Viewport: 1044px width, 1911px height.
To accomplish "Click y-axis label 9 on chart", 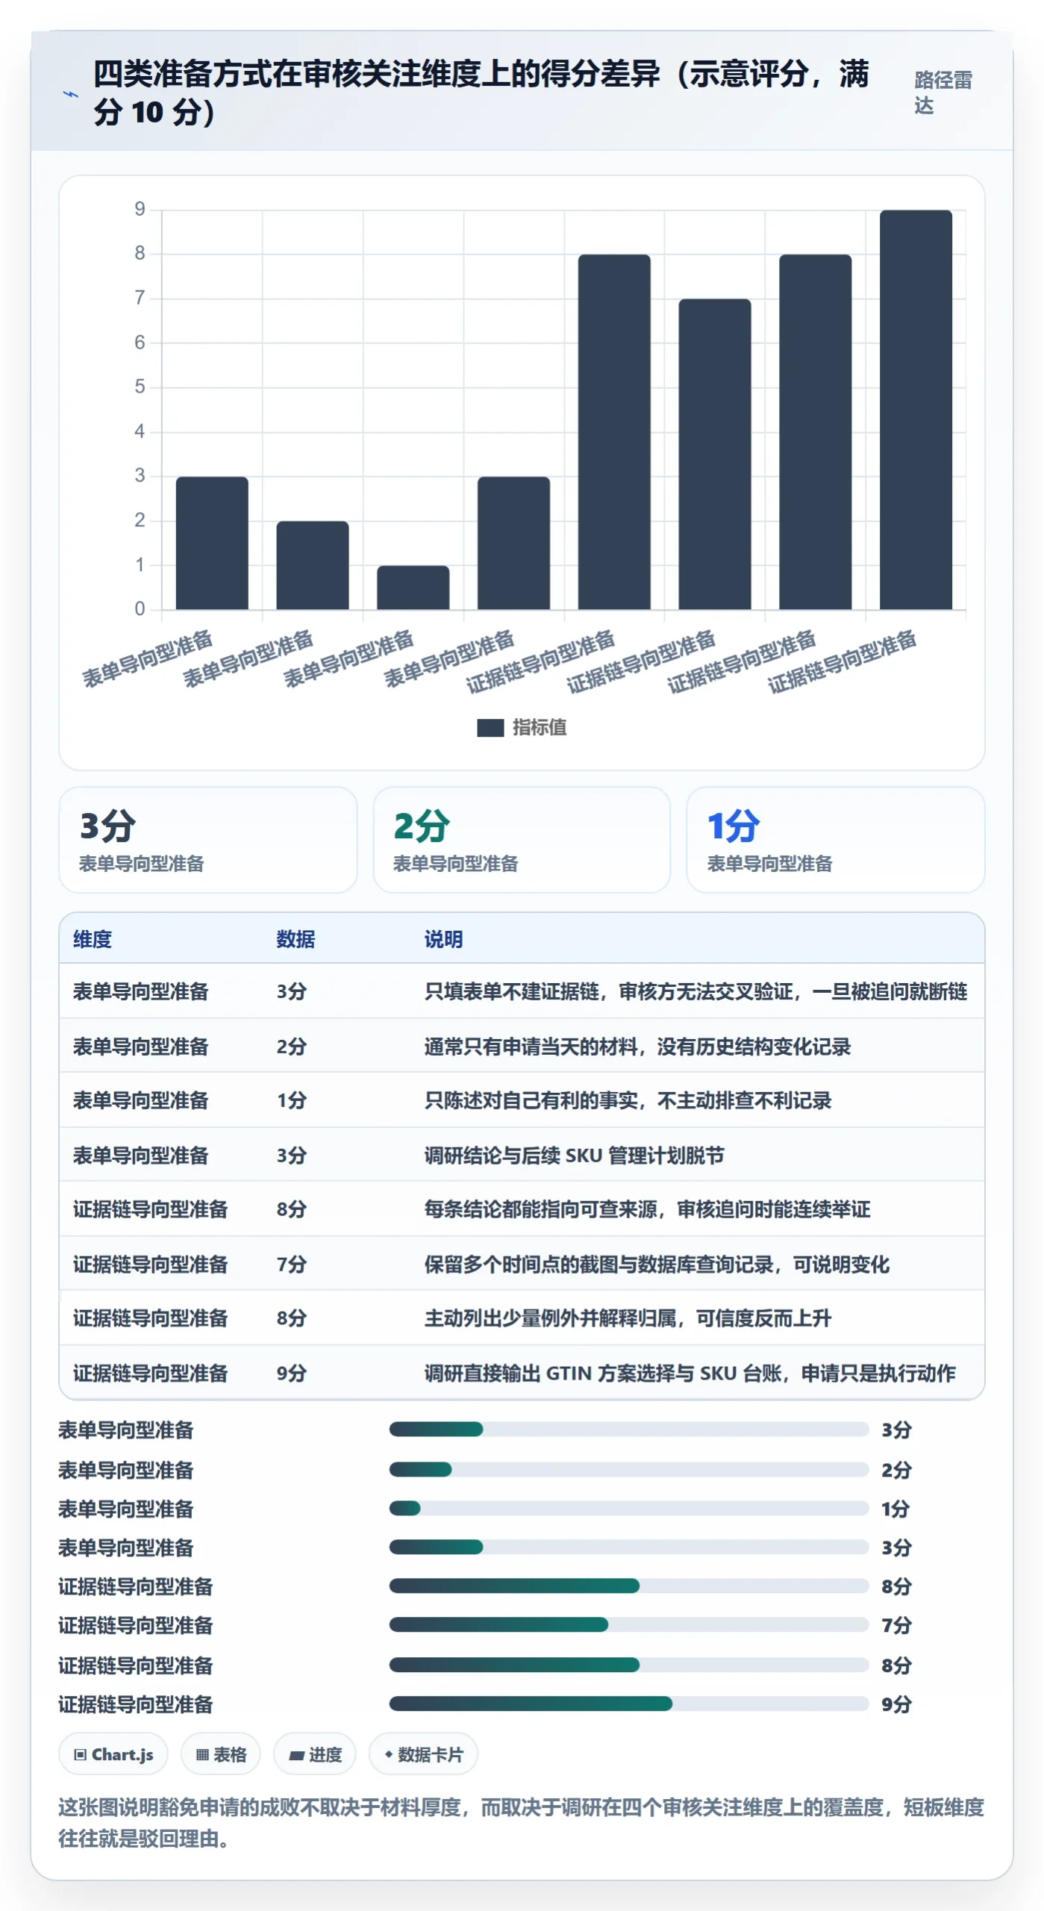I will coord(140,209).
